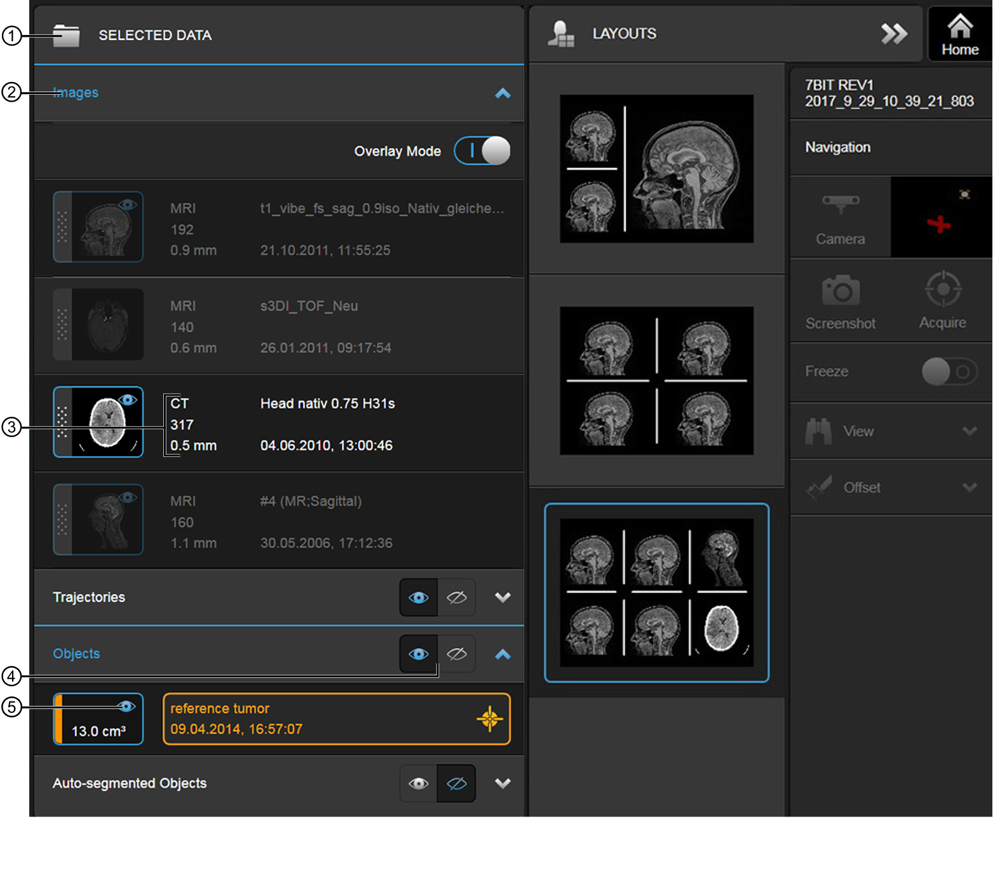Expand the Auto-segmented Objects chevron
Viewport: 1007px width, 873px height.
[x=503, y=783]
